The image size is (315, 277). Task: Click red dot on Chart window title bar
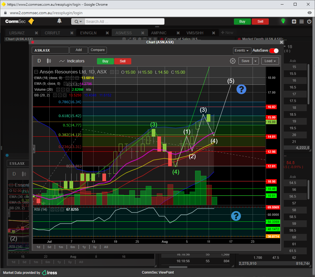click(33, 42)
